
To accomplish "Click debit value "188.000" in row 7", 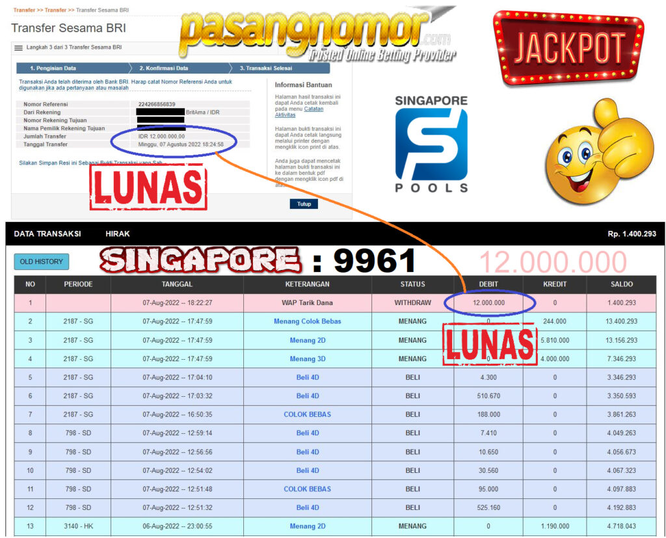I will 488,414.
